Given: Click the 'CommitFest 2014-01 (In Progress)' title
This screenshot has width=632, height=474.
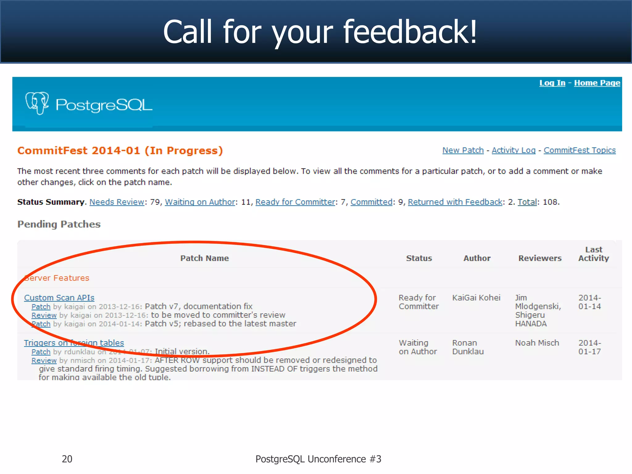Looking at the screenshot, I should (x=120, y=151).
